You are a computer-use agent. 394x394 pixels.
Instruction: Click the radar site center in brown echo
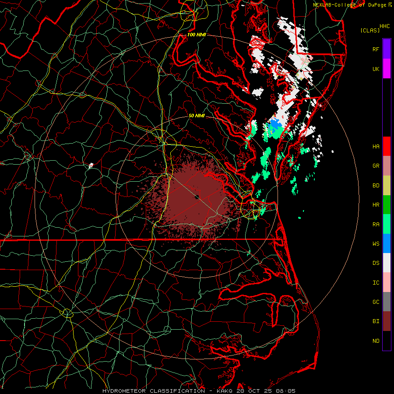tap(197, 196)
